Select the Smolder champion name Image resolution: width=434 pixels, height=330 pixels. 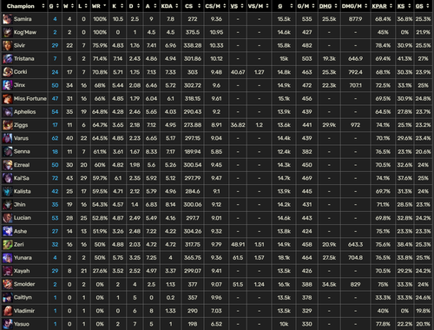pyautogui.click(x=24, y=284)
